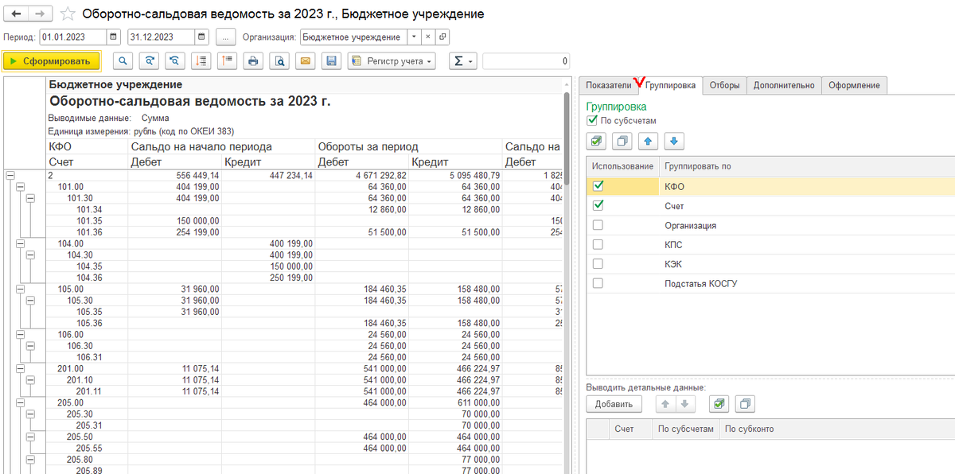Clear the organization field with the X
This screenshot has height=474, width=955.
point(428,37)
